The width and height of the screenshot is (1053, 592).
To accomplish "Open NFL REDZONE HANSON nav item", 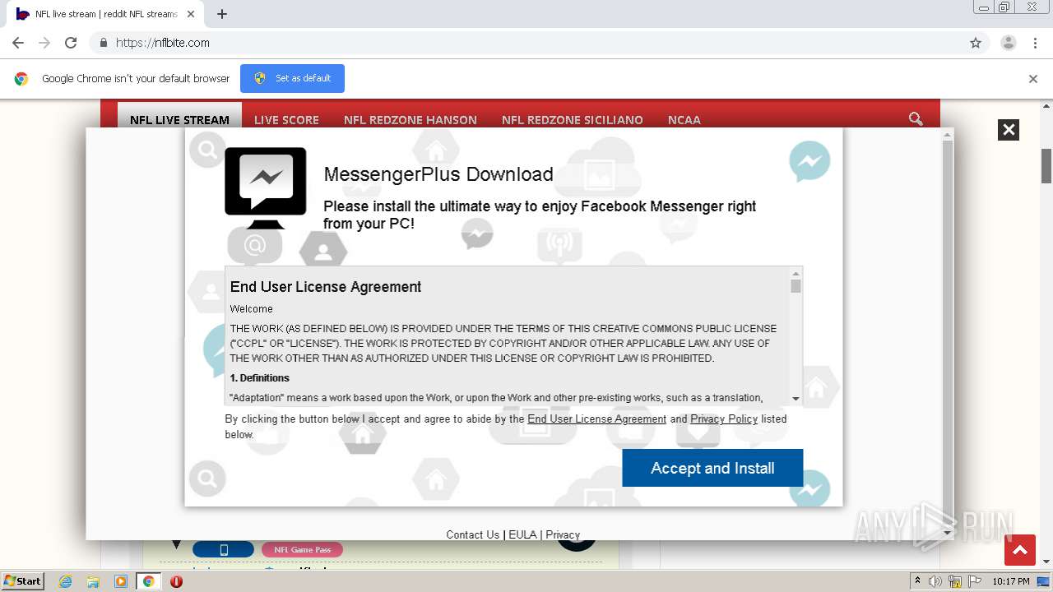I will pos(411,119).
